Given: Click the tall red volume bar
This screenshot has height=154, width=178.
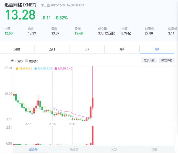Looking at the screenshot, I should coord(93,135).
